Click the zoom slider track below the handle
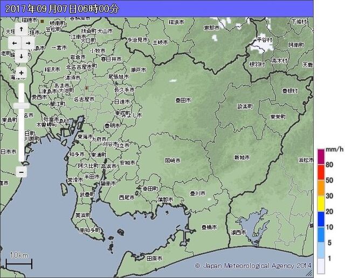This screenshot has height=278, width=345. tap(22, 135)
